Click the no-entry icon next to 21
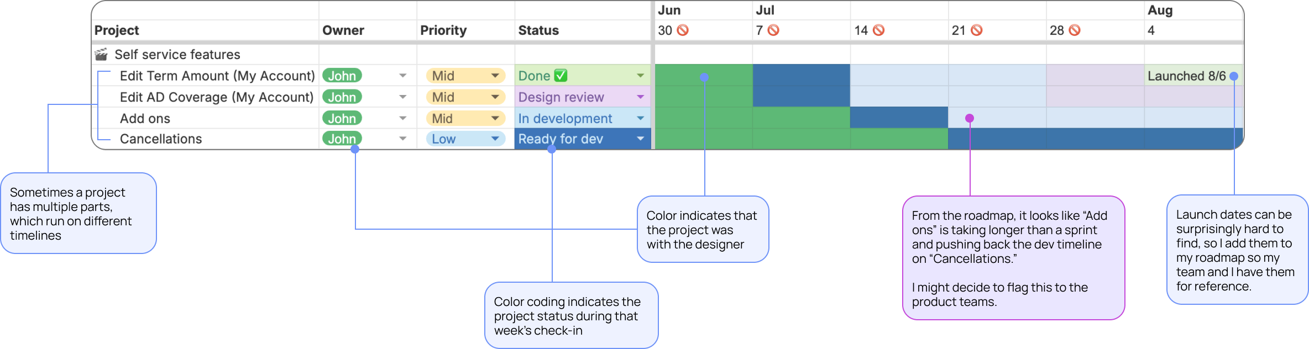The image size is (1309, 349). (x=977, y=30)
